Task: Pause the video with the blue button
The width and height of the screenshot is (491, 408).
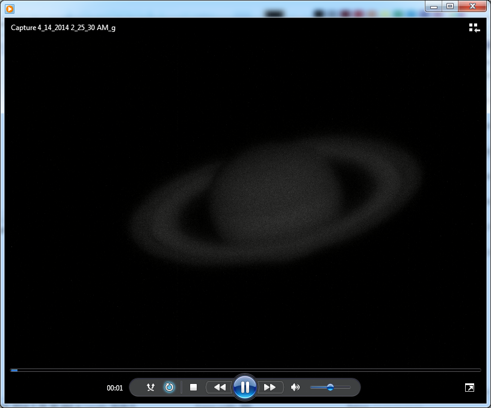Action: point(245,387)
